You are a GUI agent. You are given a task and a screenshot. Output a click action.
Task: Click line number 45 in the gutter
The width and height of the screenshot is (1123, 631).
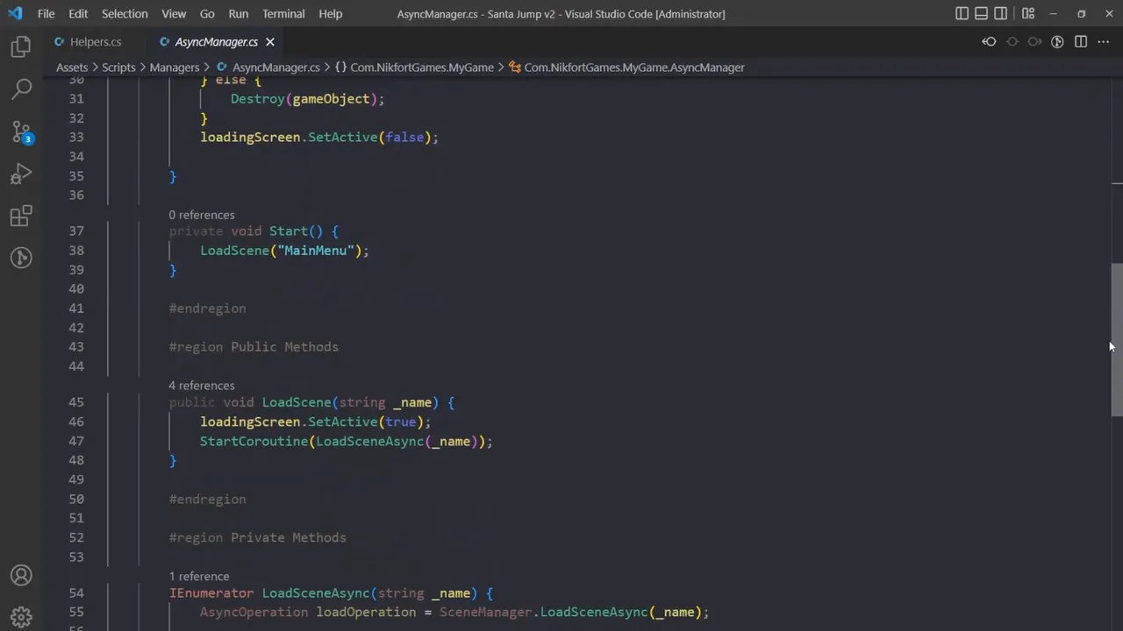[75, 402]
